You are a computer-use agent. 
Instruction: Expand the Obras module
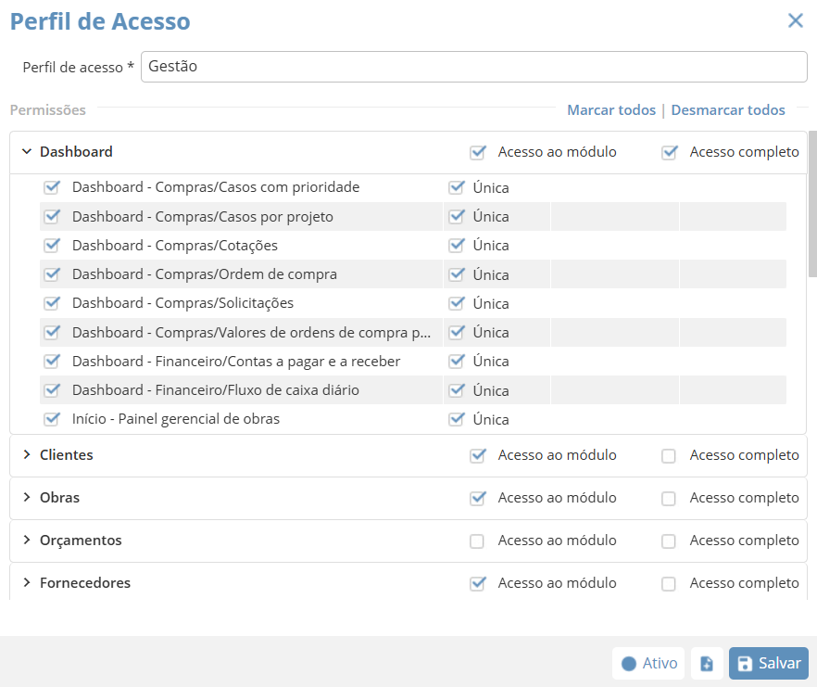[x=27, y=498]
